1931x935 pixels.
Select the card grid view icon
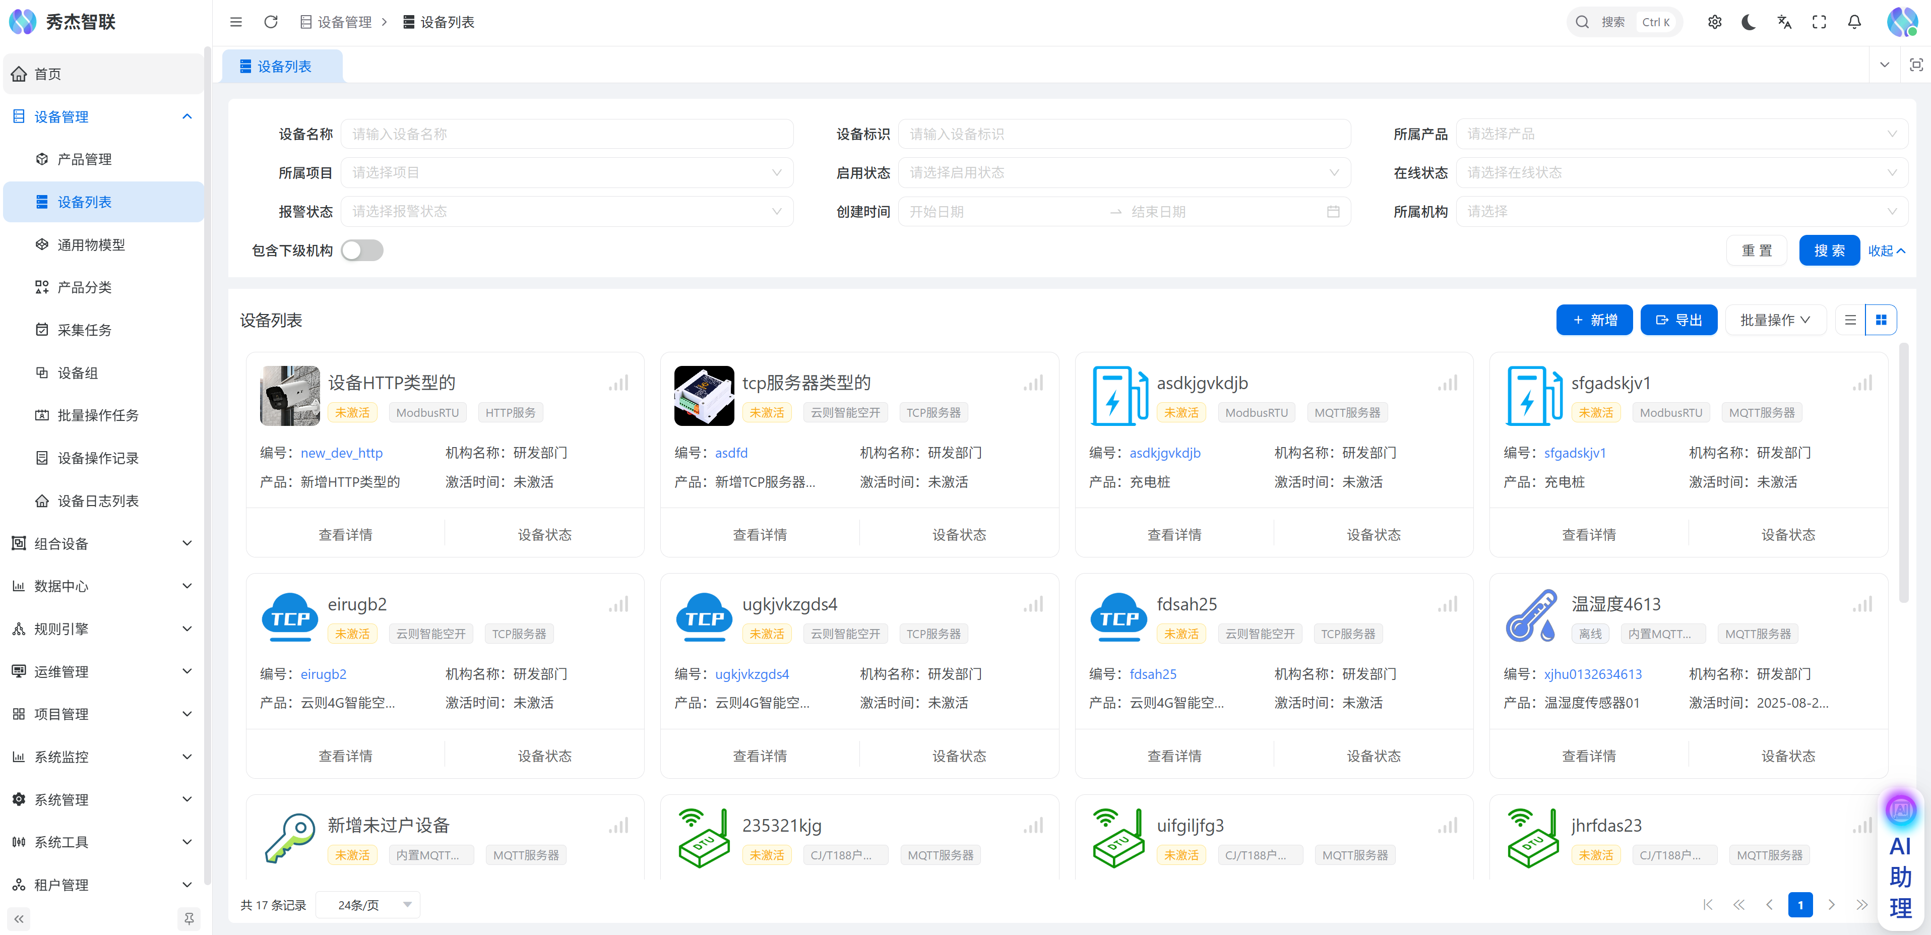1881,320
